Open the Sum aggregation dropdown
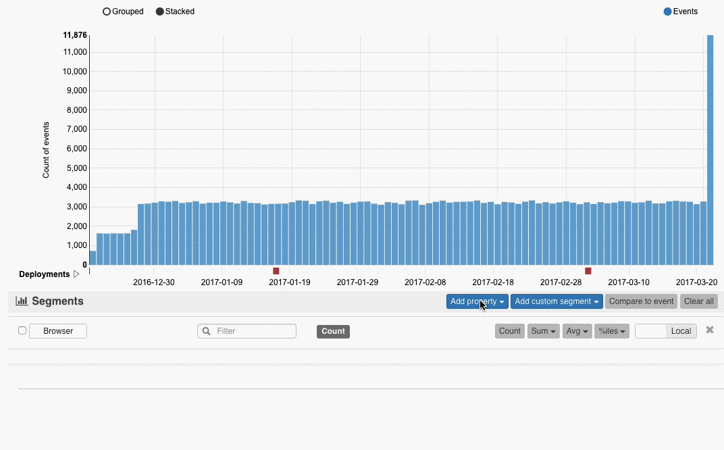The width and height of the screenshot is (724, 450). 543,331
